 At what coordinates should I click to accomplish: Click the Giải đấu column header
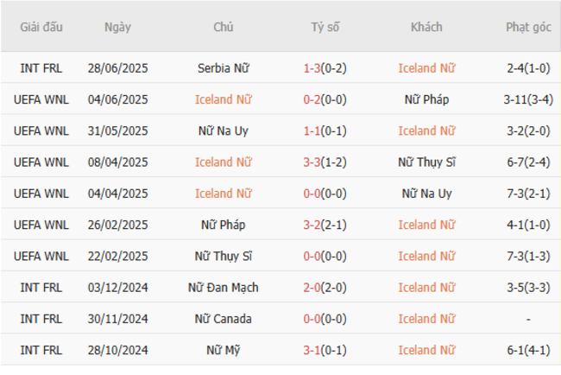42,27
